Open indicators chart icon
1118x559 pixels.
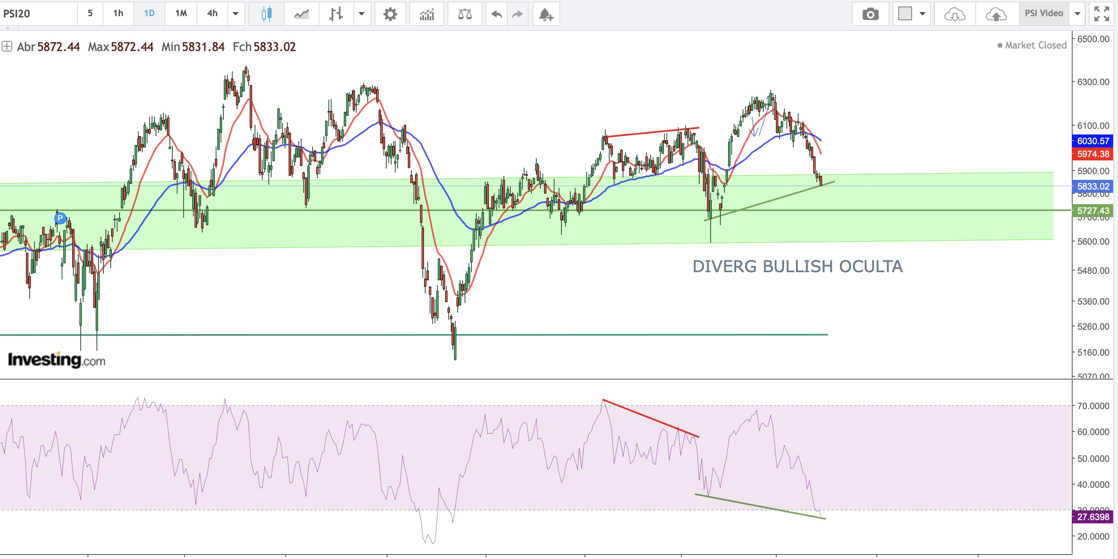(x=426, y=14)
